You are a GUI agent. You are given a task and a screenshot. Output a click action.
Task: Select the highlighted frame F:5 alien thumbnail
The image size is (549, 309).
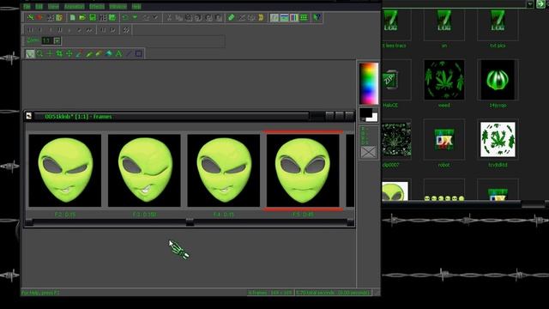coord(303,170)
